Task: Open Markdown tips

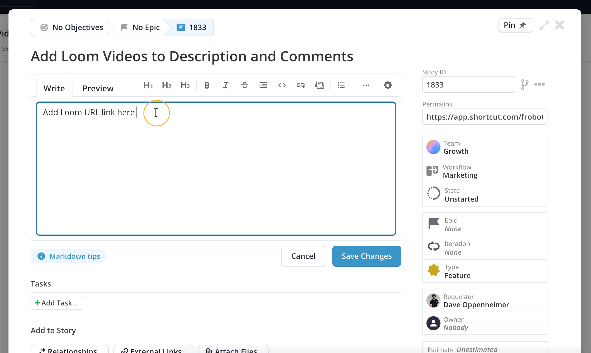Action: click(x=68, y=256)
